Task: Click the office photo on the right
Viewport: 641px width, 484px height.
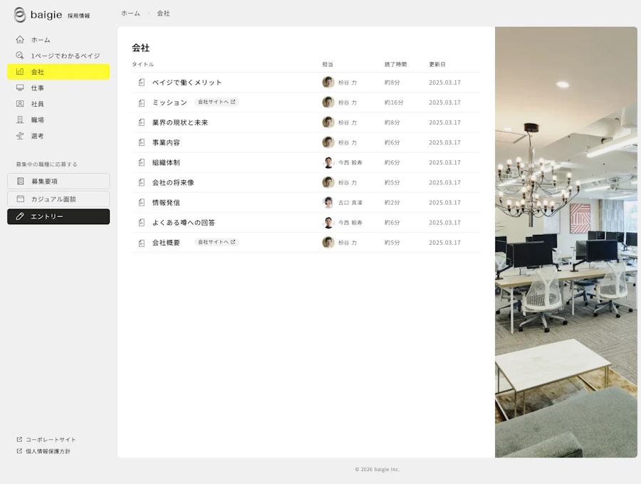Action: click(x=566, y=242)
